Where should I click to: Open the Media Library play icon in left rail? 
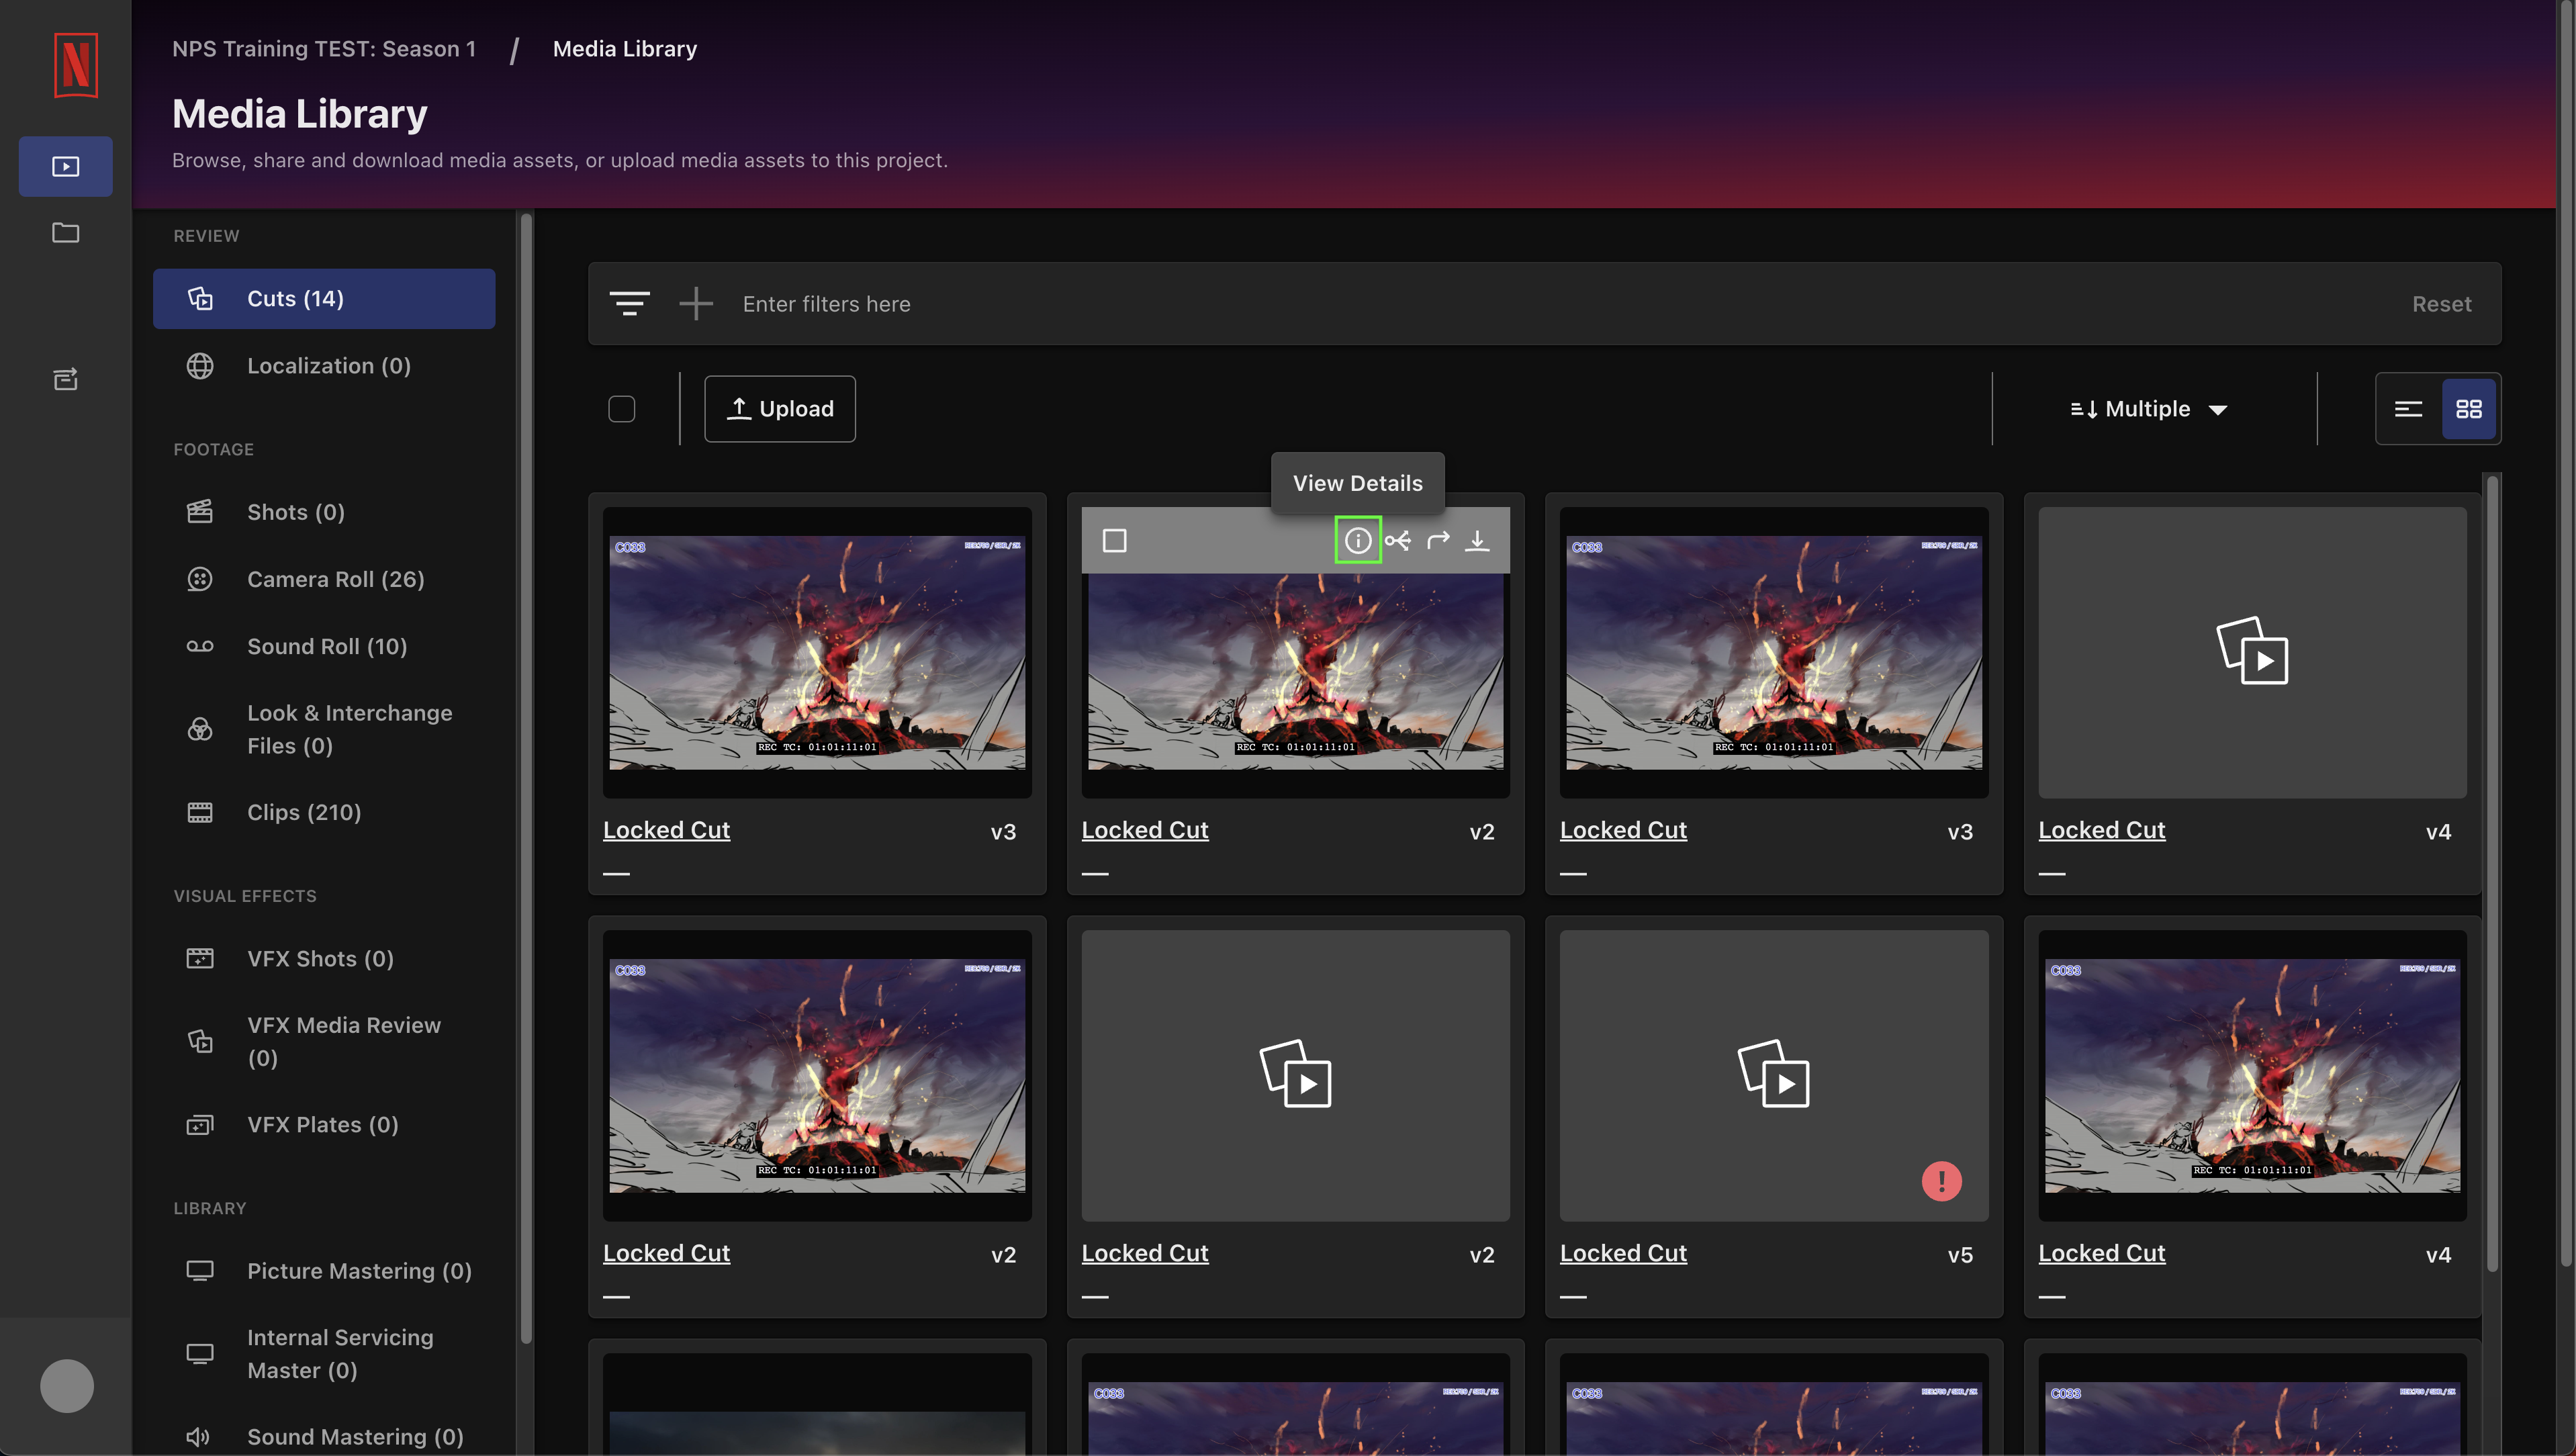tap(66, 166)
